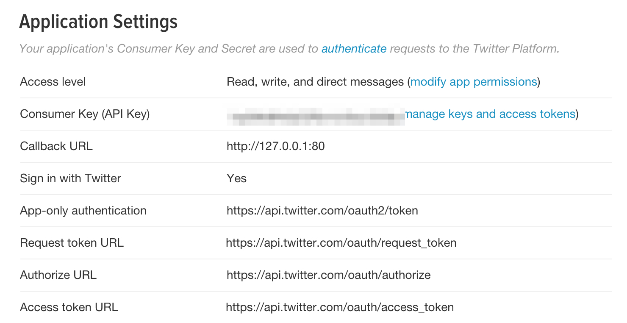Click the "Callback URL" label
Screen dimensions: 627x323
pyautogui.click(x=56, y=146)
